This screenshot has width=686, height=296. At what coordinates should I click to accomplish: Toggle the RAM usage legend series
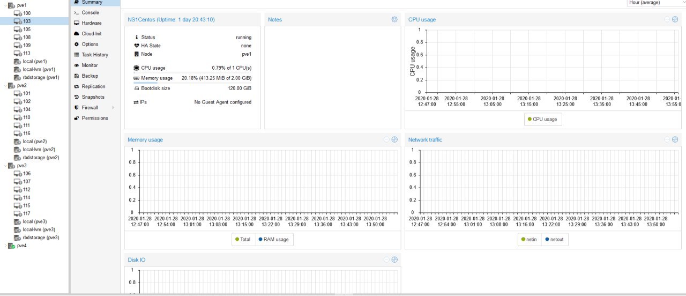pyautogui.click(x=273, y=239)
